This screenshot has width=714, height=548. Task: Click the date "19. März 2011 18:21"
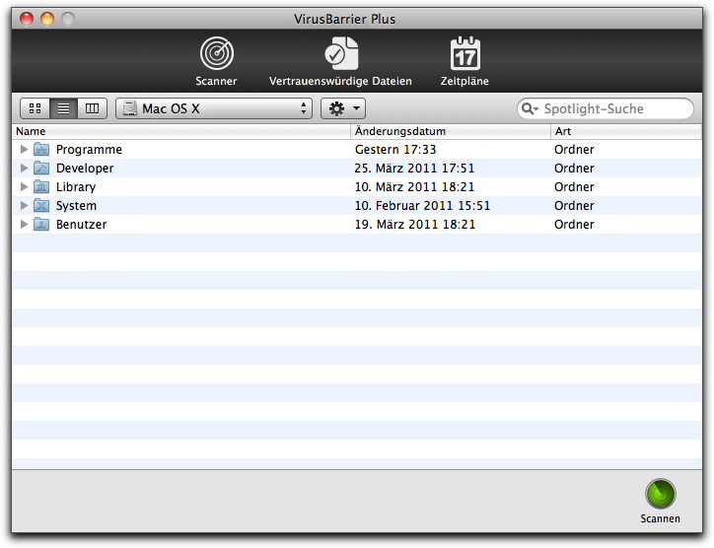point(415,225)
